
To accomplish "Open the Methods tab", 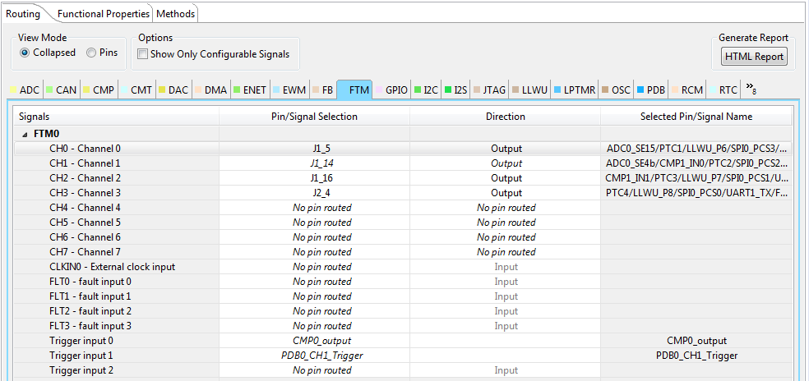I will (x=175, y=14).
